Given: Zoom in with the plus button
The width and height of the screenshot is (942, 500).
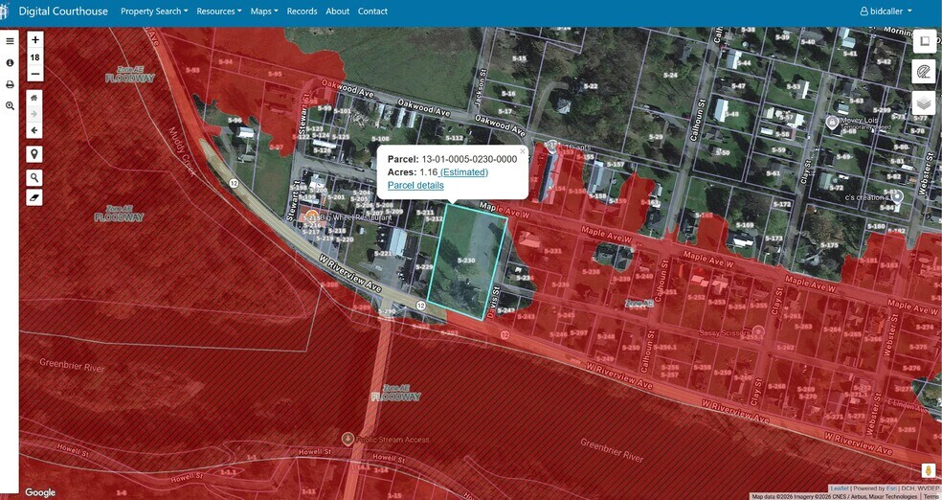Looking at the screenshot, I should [x=34, y=40].
